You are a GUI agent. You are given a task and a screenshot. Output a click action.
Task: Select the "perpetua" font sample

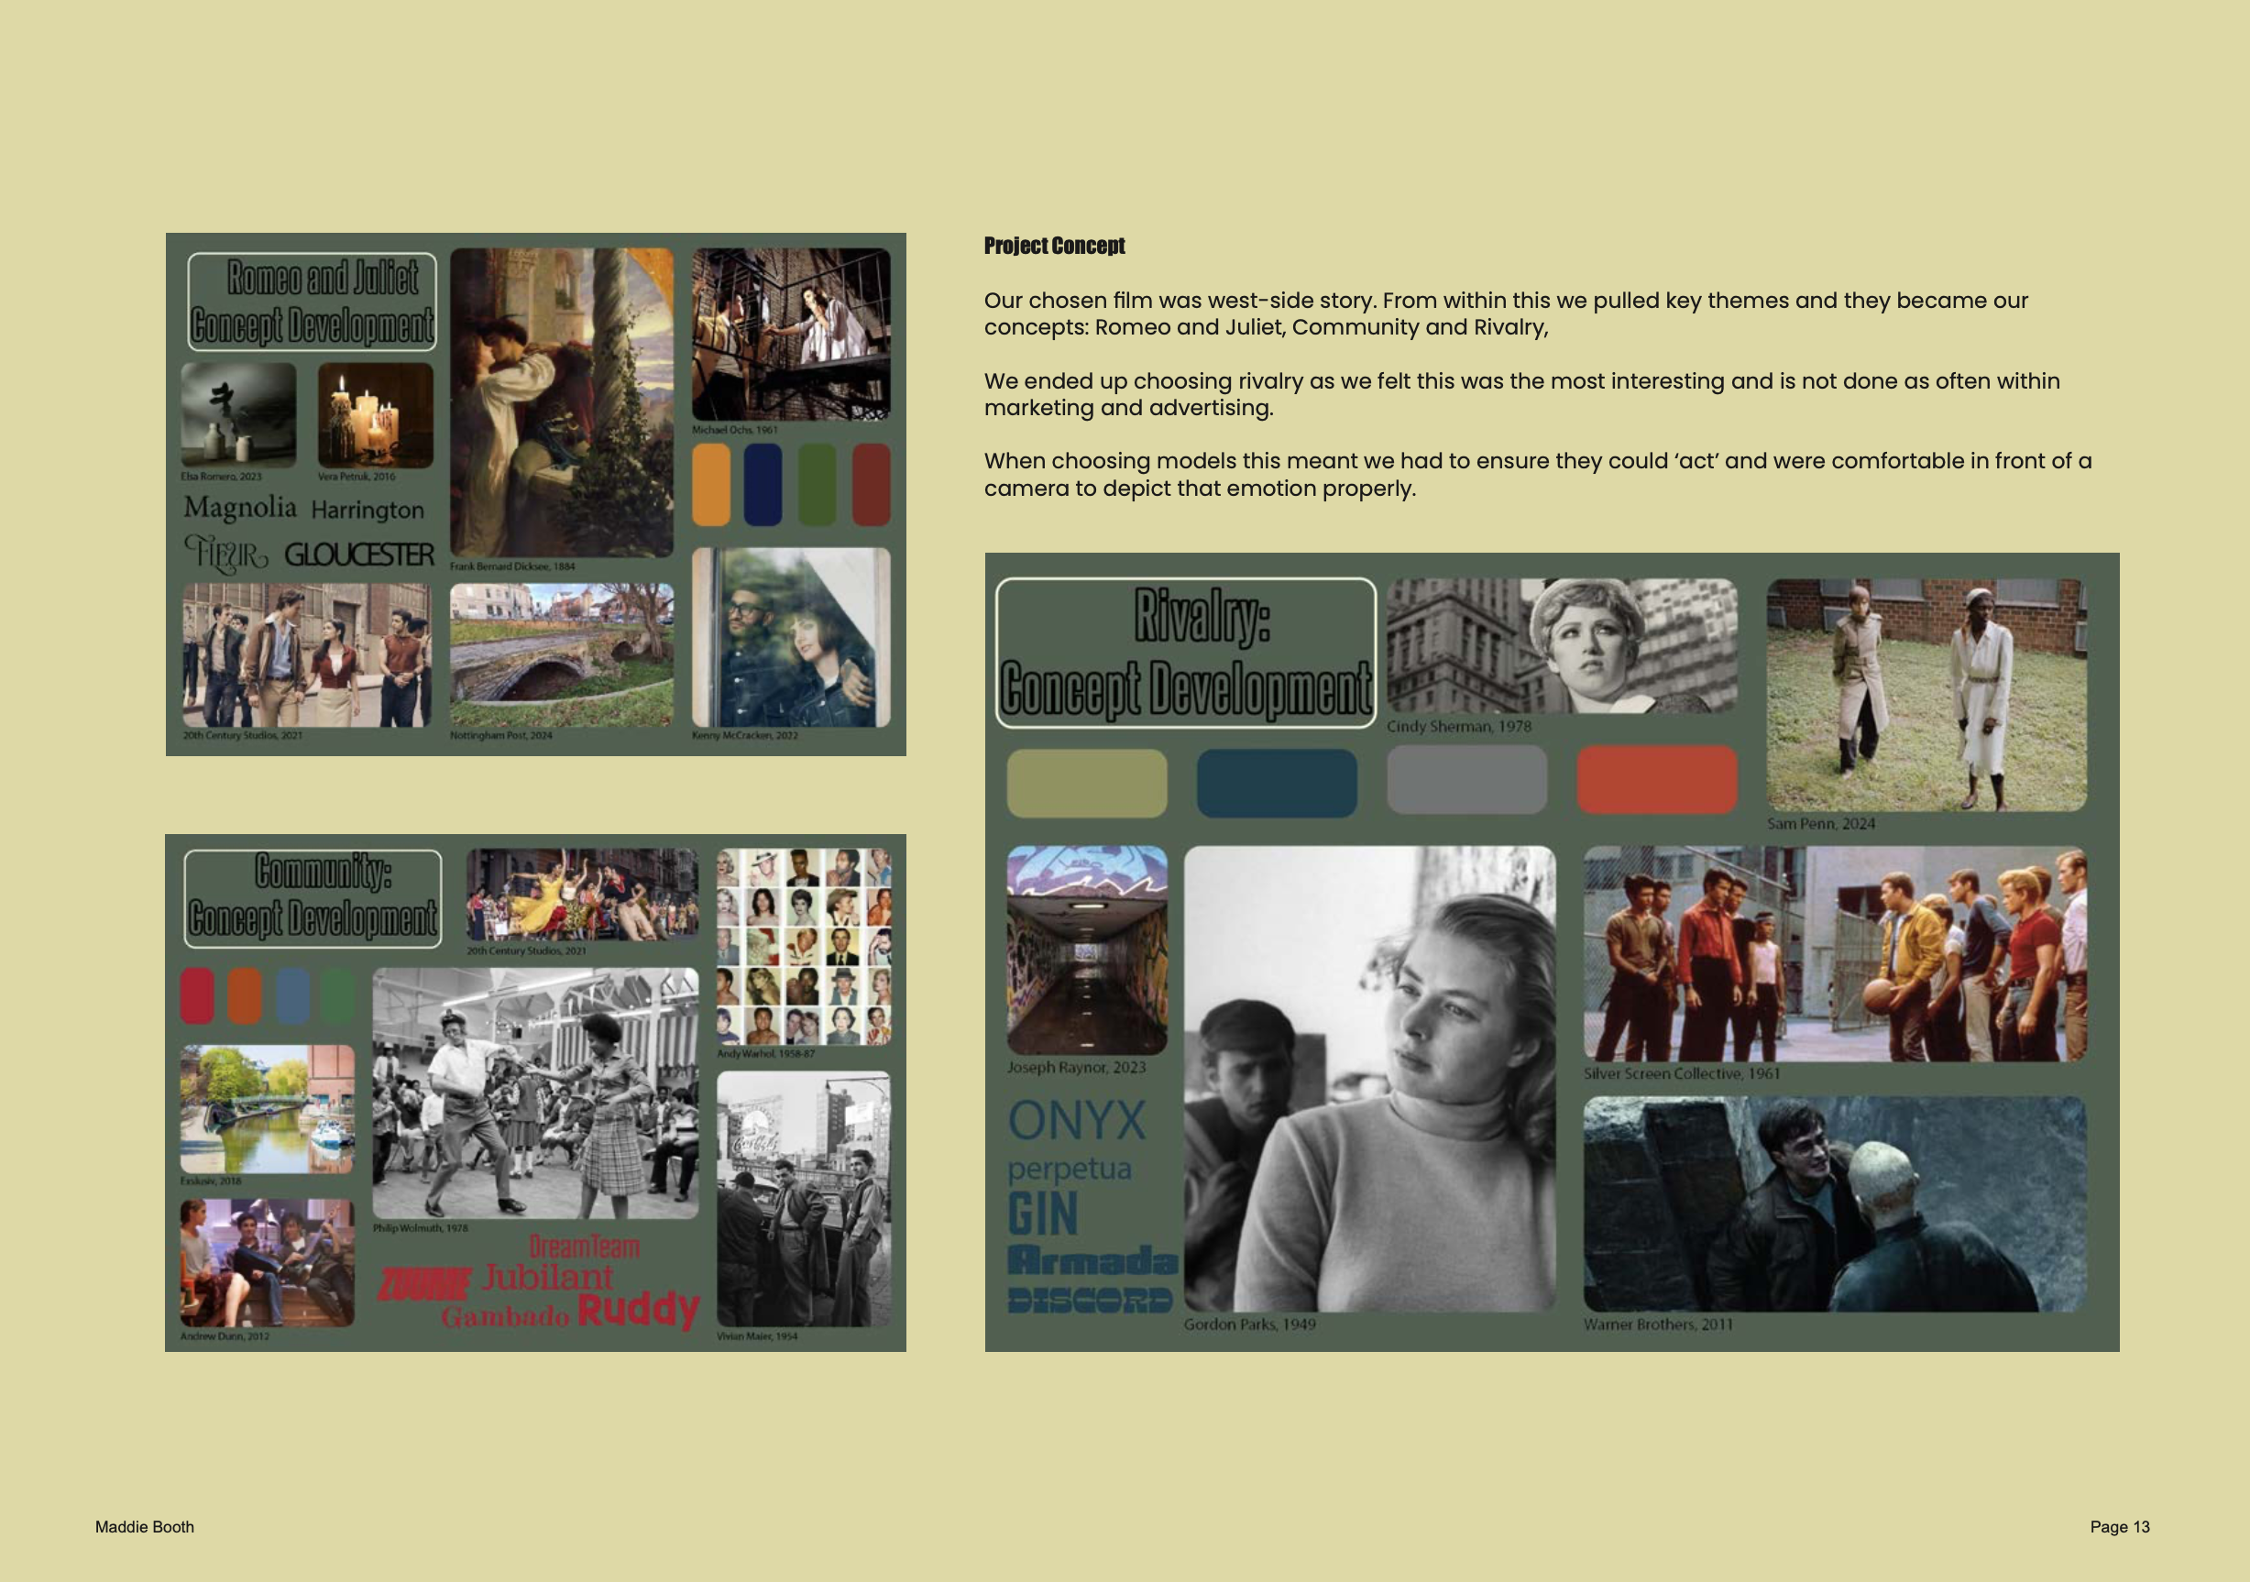click(1070, 1170)
